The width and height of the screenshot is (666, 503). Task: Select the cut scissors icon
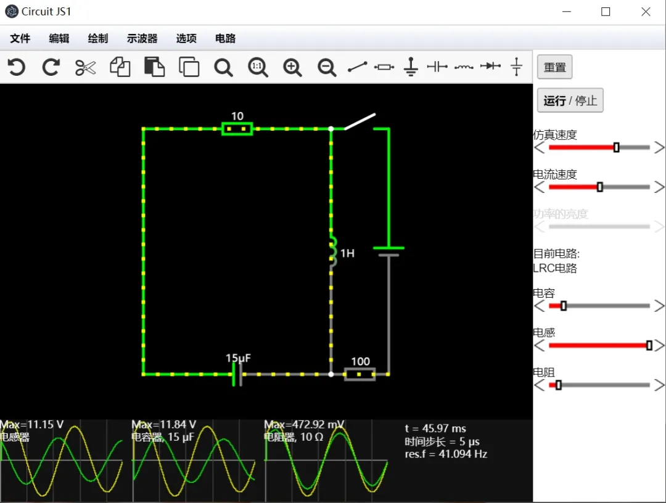click(x=85, y=67)
